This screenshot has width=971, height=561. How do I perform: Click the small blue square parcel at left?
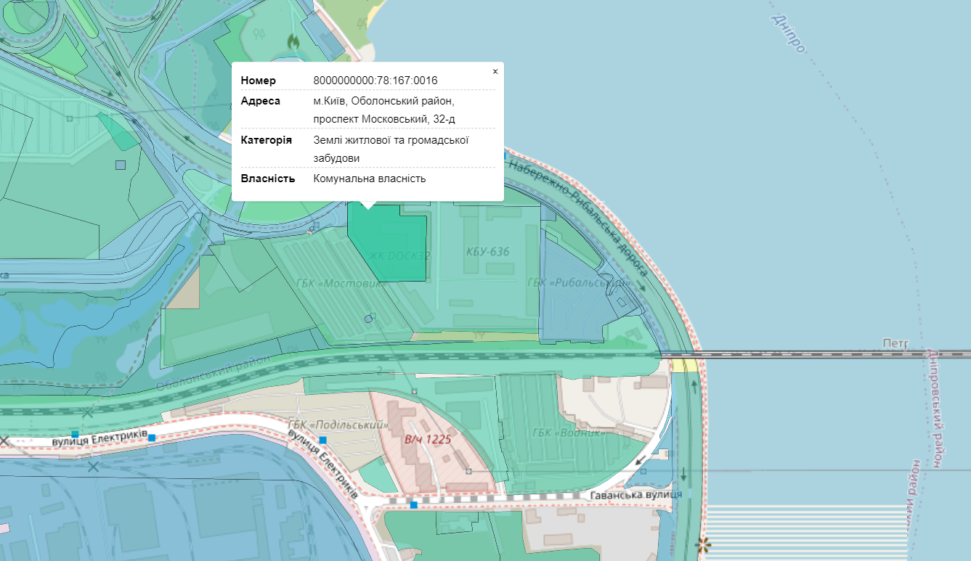121,165
